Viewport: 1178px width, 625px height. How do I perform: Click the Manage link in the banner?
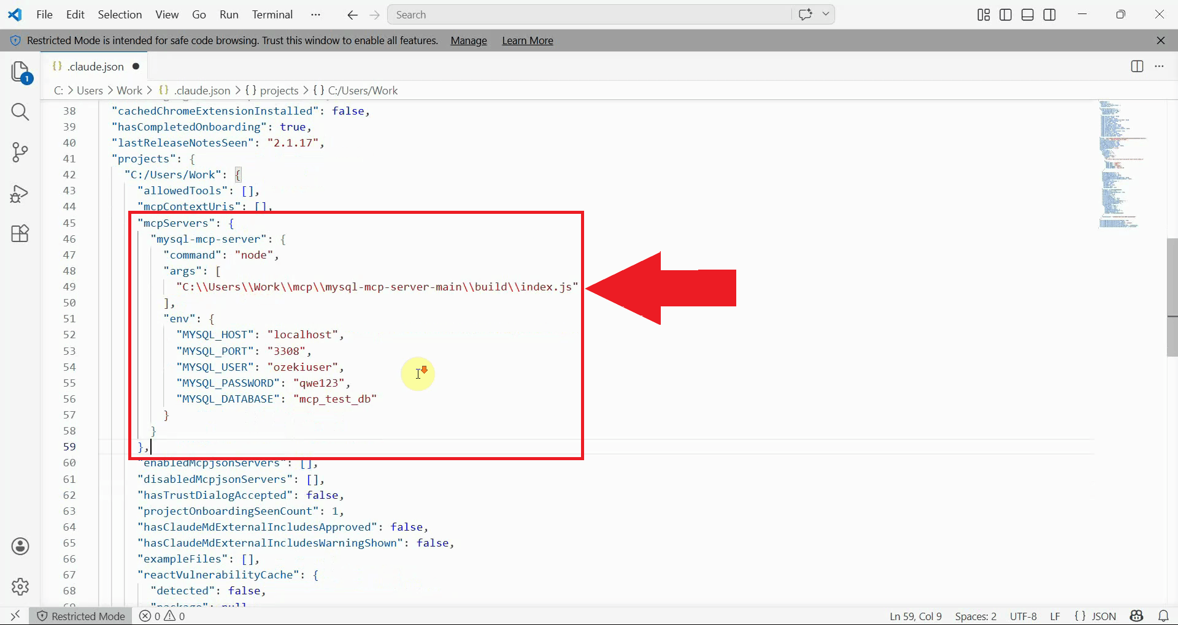click(x=469, y=40)
